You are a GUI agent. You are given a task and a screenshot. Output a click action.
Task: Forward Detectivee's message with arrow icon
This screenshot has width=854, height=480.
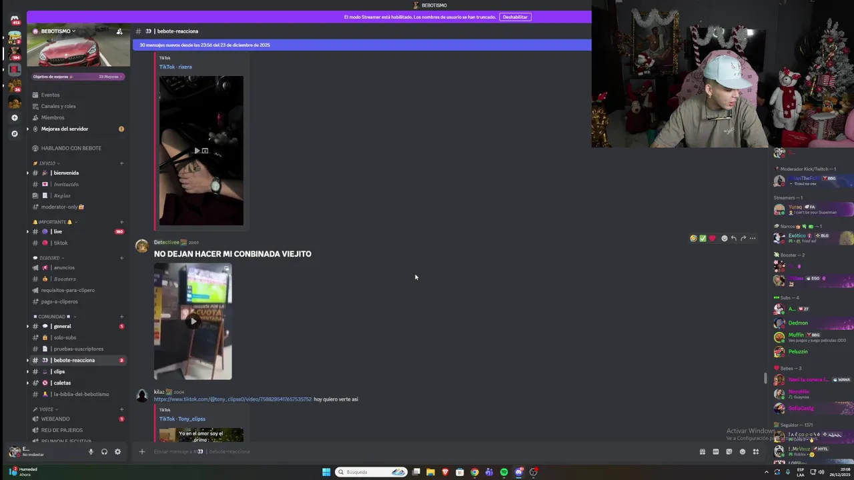tap(743, 238)
